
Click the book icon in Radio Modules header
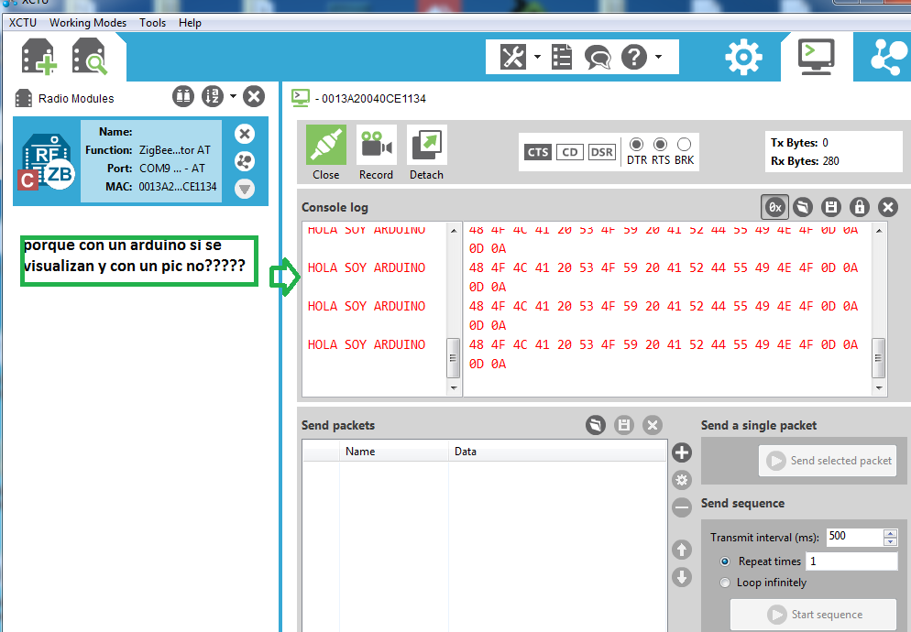(x=183, y=96)
